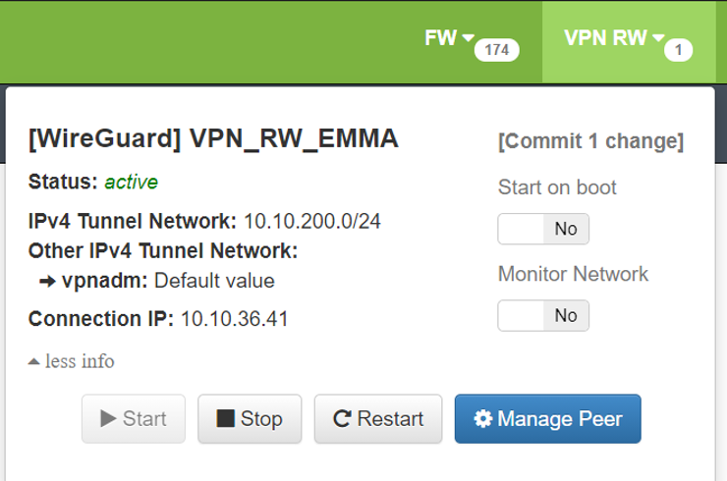The height and width of the screenshot is (481, 727).
Task: Expand the FW dropdown caret
Action: coord(468,37)
